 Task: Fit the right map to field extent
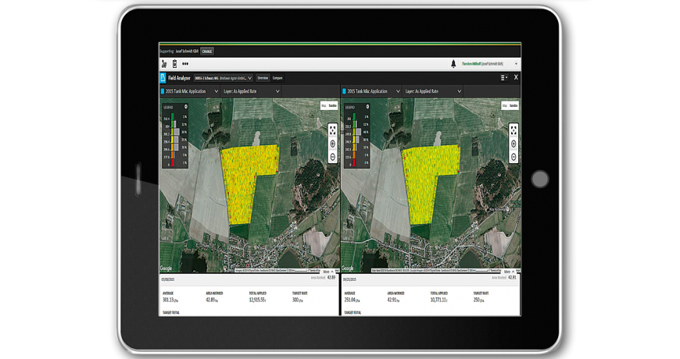tap(514, 130)
